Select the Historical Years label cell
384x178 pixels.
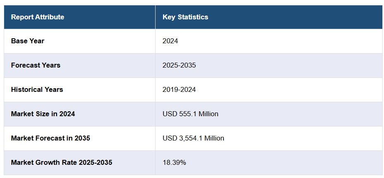(x=37, y=89)
